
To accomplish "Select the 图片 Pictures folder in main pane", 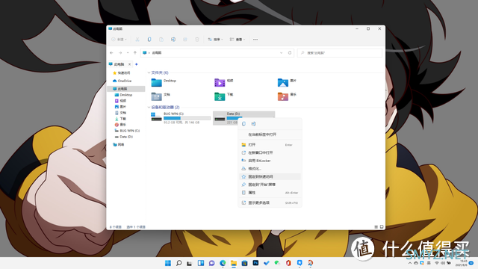I will (x=283, y=82).
